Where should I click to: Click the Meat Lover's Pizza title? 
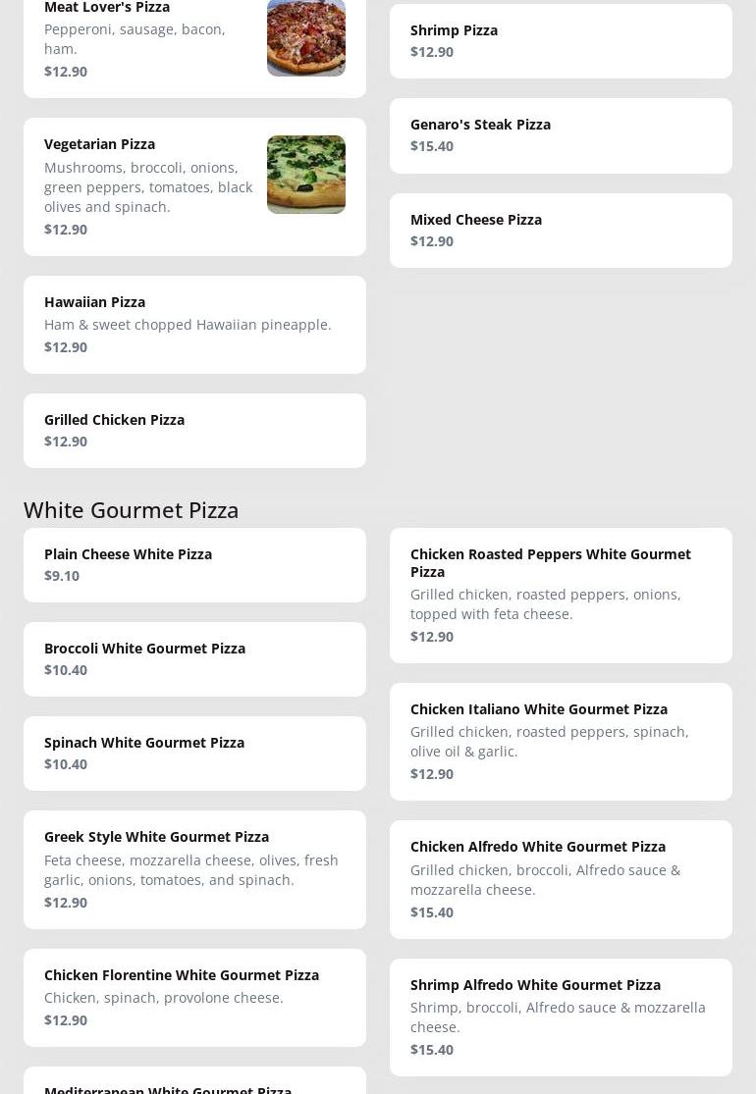coord(107,8)
